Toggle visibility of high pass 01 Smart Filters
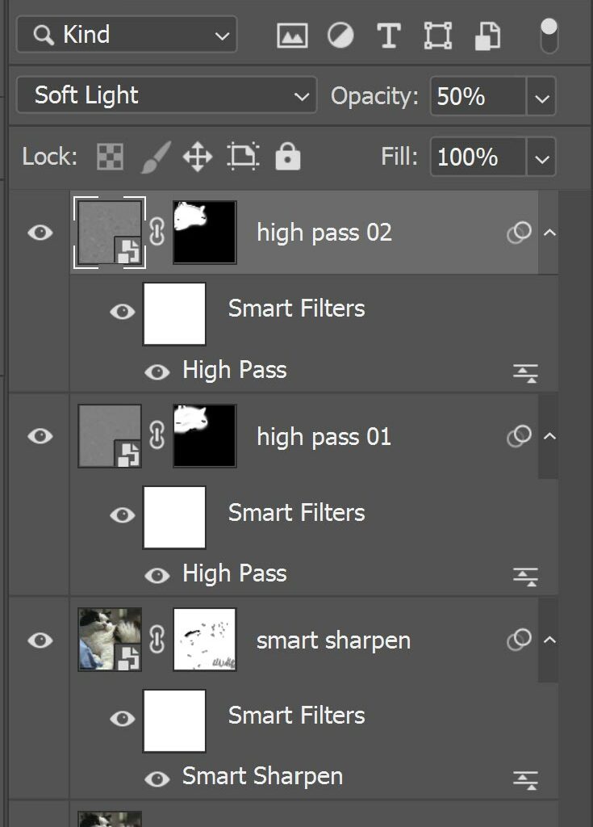Viewport: 593px width, 827px height. click(122, 514)
